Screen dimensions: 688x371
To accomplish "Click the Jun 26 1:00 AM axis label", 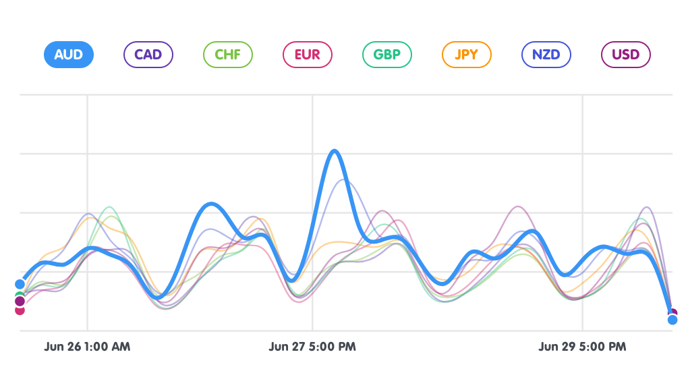I will coord(87,347).
